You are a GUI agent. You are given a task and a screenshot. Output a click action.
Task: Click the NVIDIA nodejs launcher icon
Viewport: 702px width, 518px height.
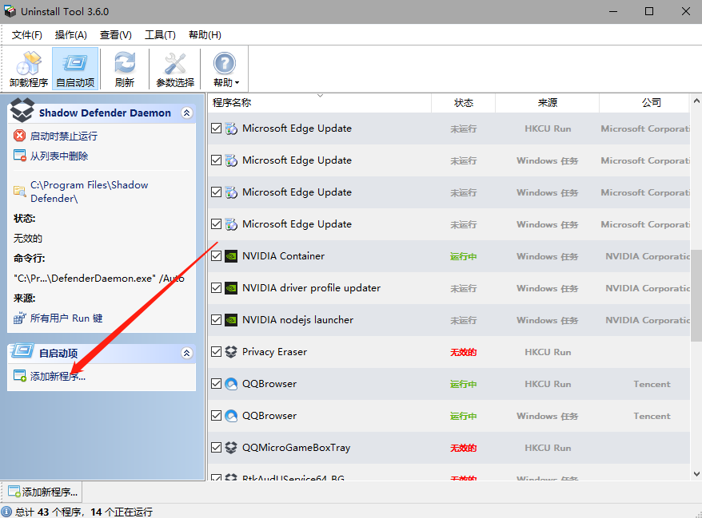coord(231,320)
